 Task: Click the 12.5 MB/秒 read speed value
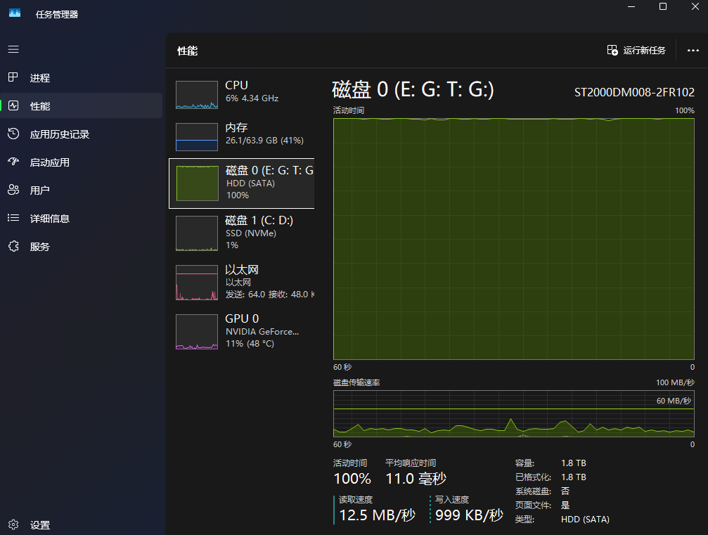pos(377,515)
